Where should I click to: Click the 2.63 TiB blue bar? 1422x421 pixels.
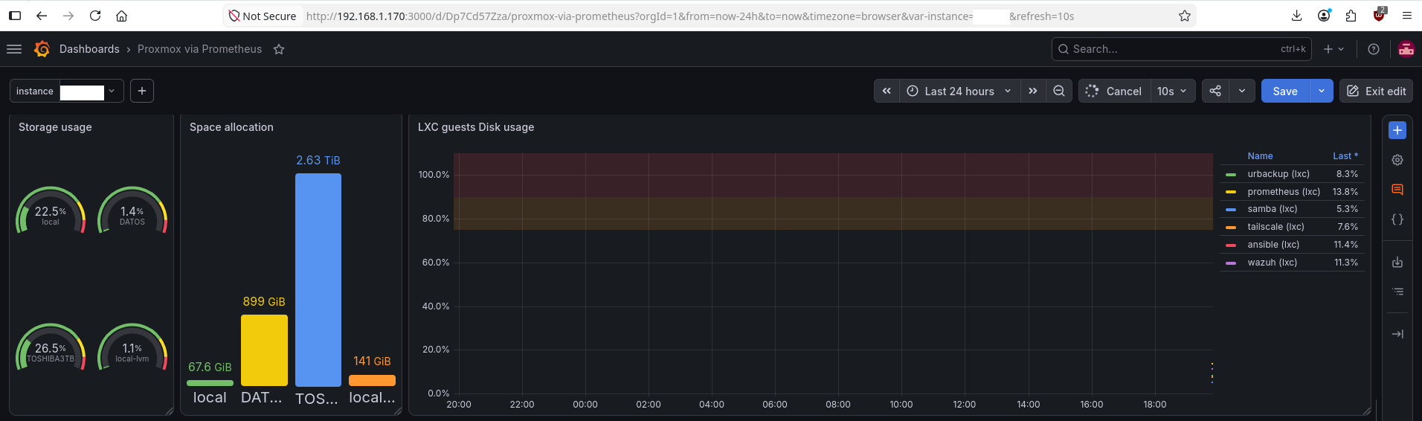click(x=318, y=280)
